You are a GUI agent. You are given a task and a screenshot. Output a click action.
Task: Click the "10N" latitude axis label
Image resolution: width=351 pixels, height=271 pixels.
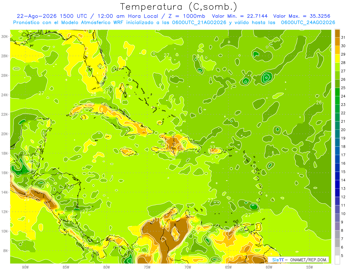(x=4, y=231)
